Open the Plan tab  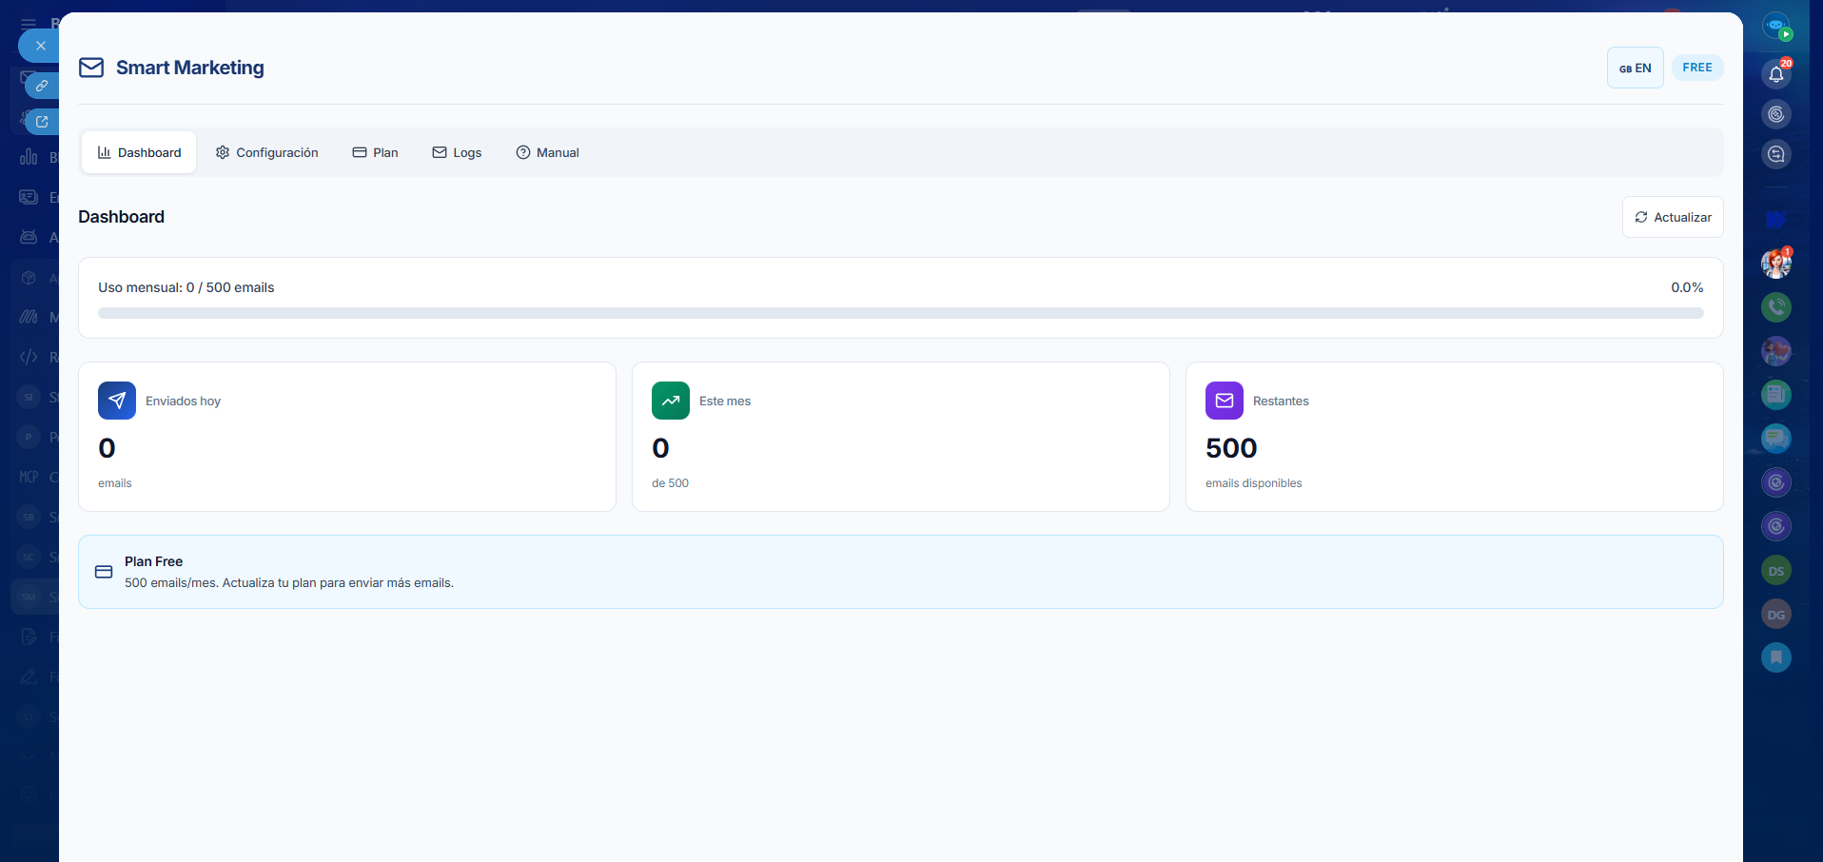(x=376, y=152)
